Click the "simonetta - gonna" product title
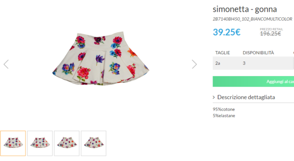Screen dimensions: 294x161 tap(244, 9)
